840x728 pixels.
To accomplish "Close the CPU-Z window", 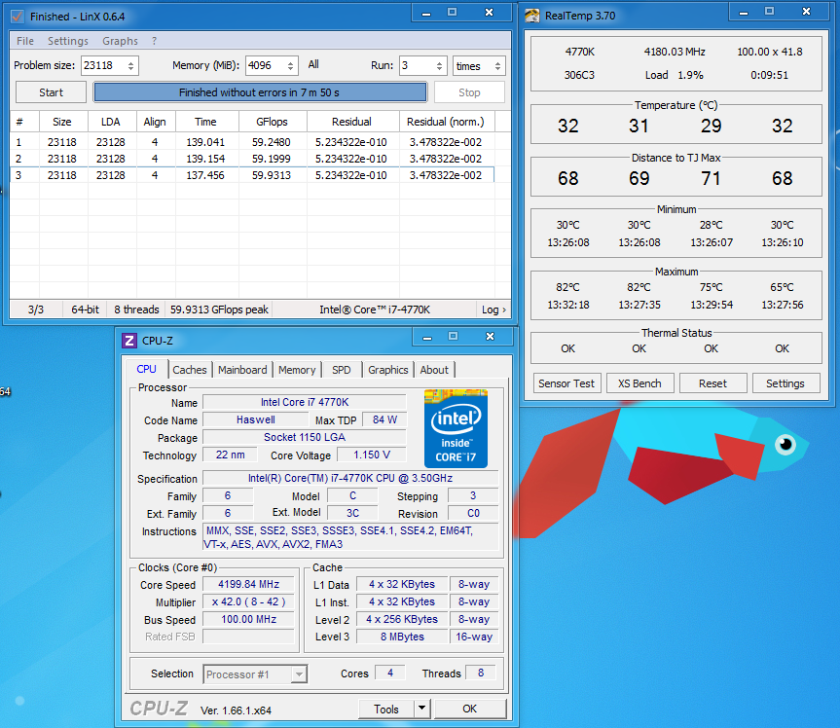I will 491,337.
